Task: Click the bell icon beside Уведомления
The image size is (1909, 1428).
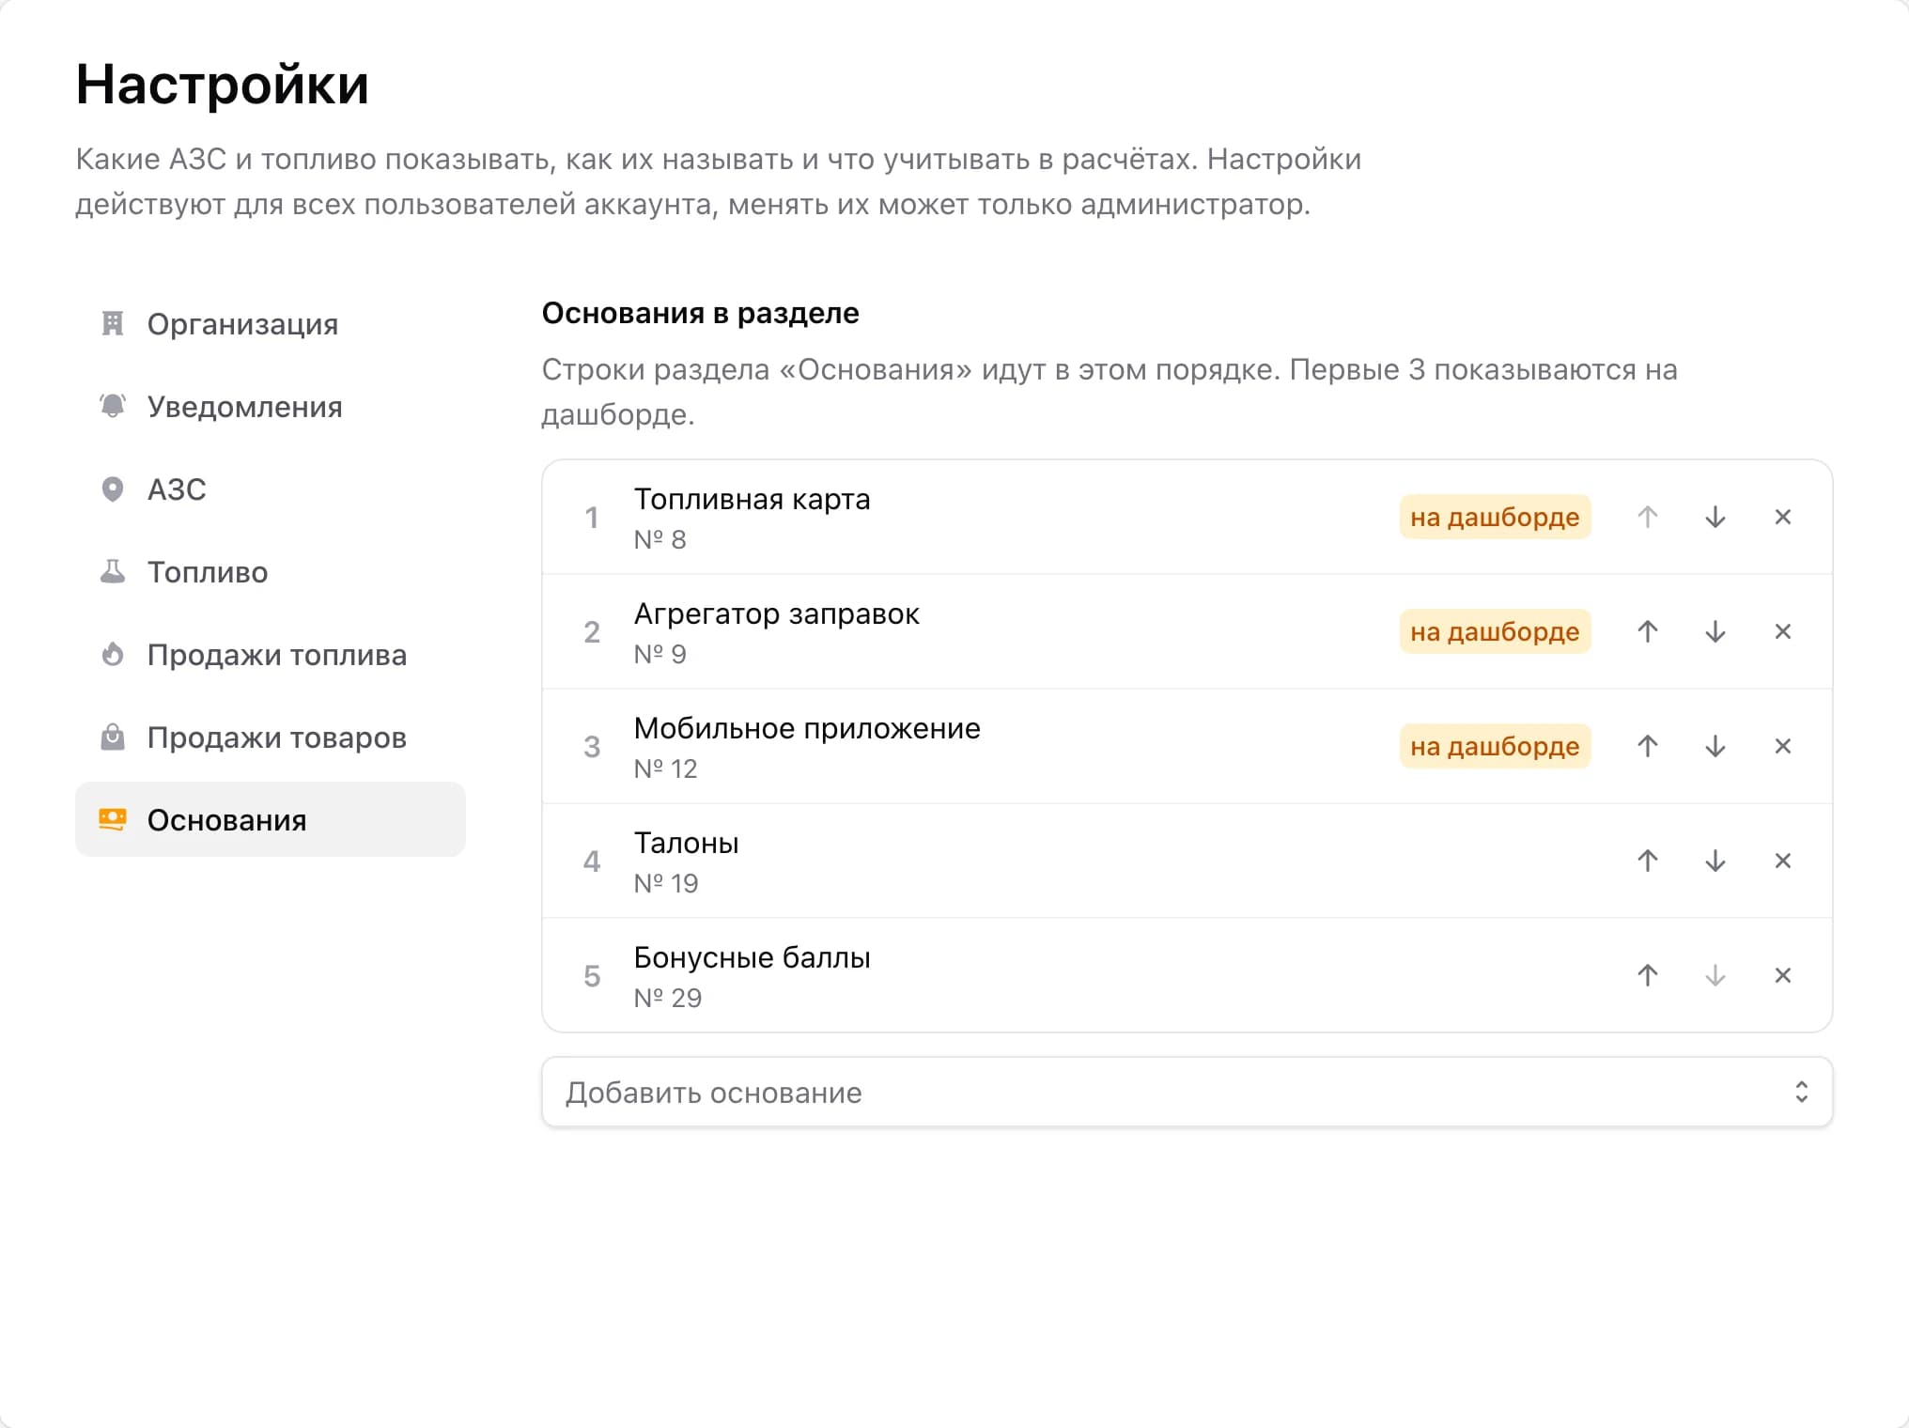Action: coord(113,406)
